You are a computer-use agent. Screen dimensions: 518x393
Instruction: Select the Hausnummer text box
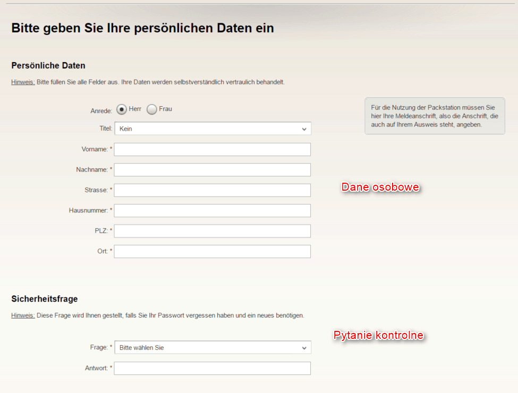[212, 211]
